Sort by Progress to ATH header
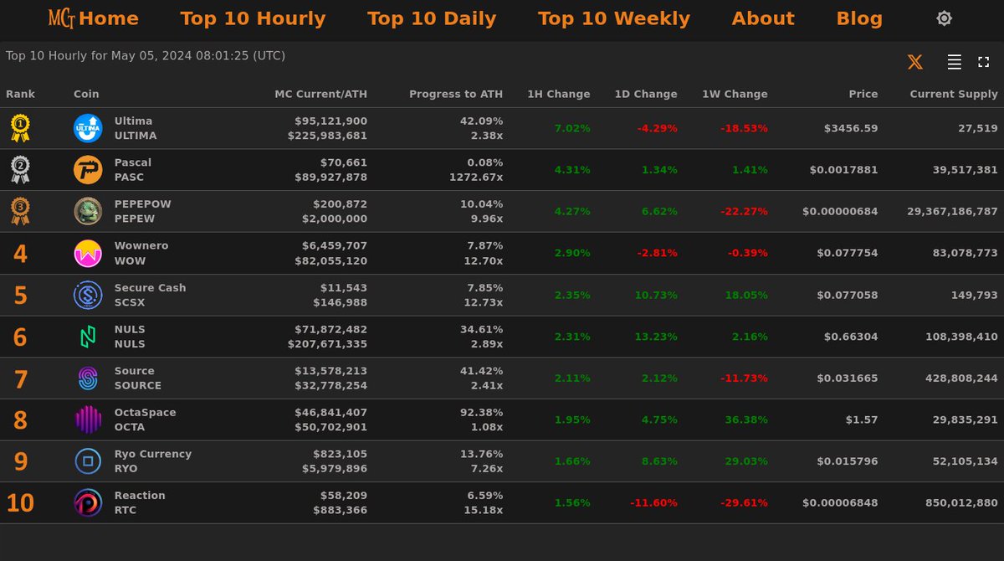 [456, 94]
